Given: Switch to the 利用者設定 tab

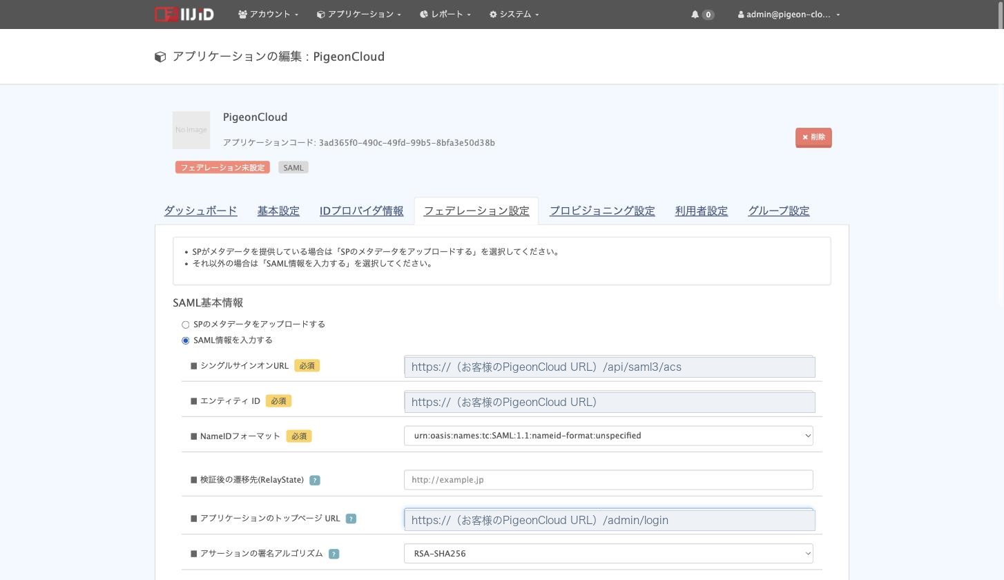Looking at the screenshot, I should click(x=702, y=211).
